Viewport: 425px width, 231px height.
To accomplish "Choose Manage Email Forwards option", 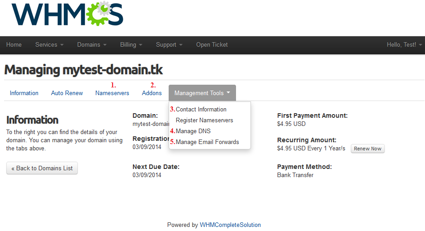I will click(207, 142).
